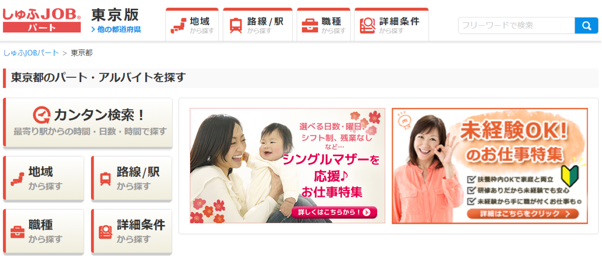Click the briefcase icon on 職種 tile
This screenshot has width=602, height=260.
(x=18, y=232)
